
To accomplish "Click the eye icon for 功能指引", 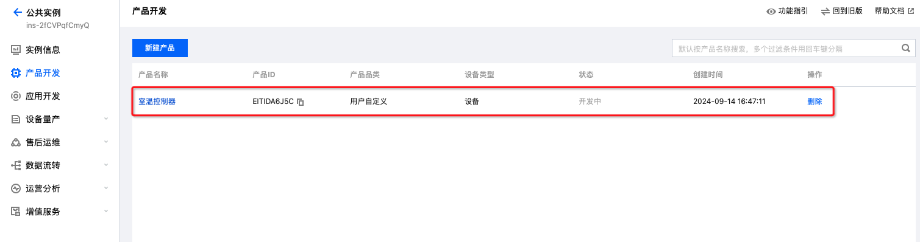I will [x=771, y=12].
